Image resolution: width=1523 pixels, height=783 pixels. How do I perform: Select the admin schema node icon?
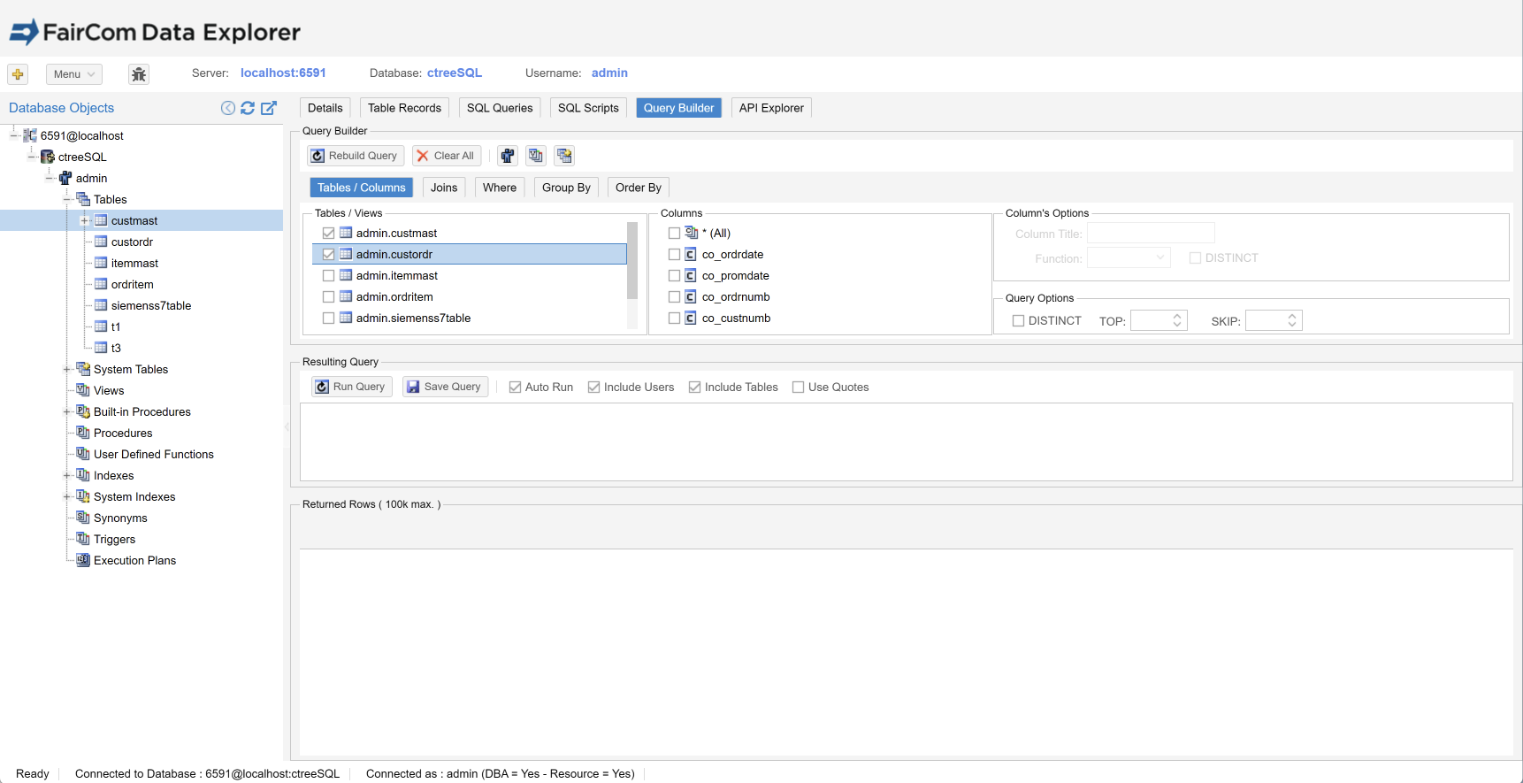(65, 178)
